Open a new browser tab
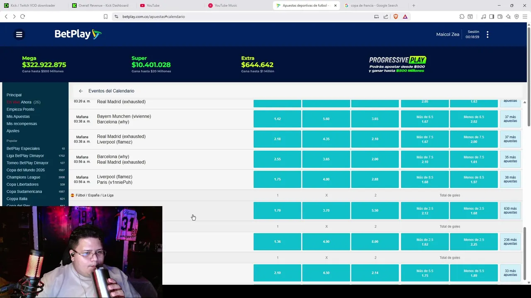 (414, 5)
